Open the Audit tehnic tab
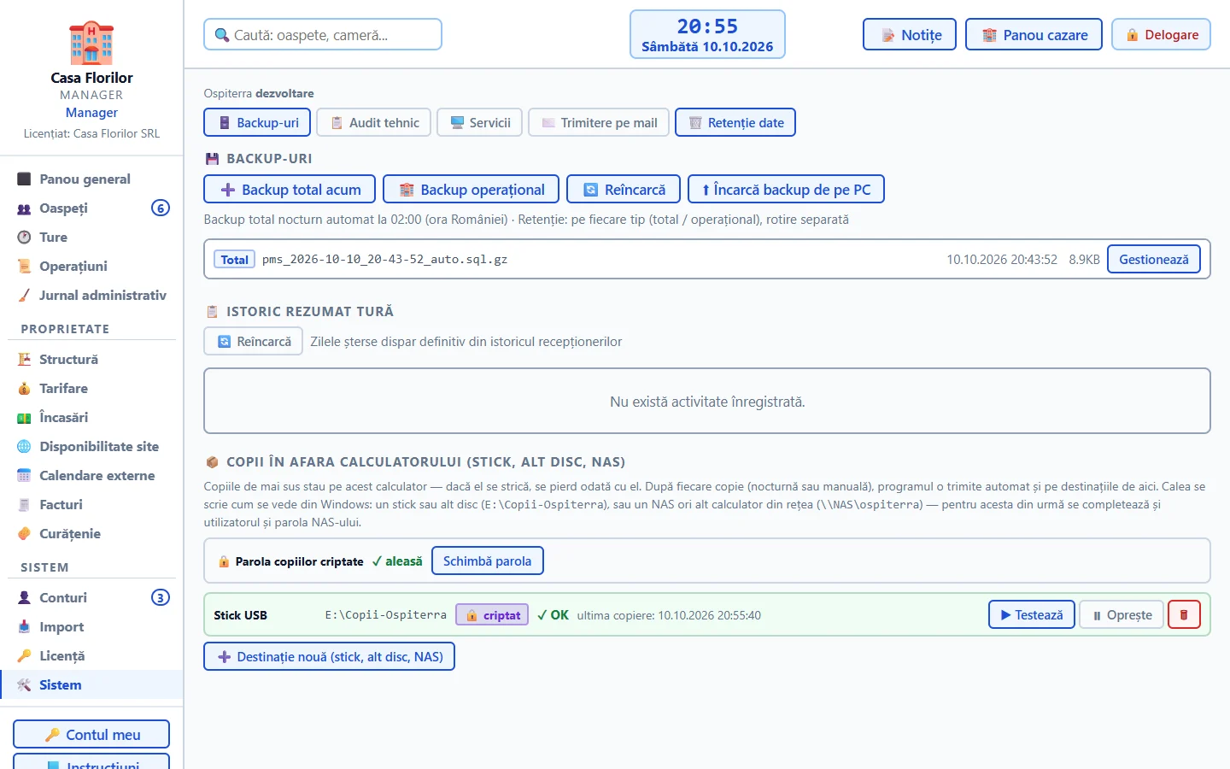This screenshot has height=769, width=1230. coord(373,122)
